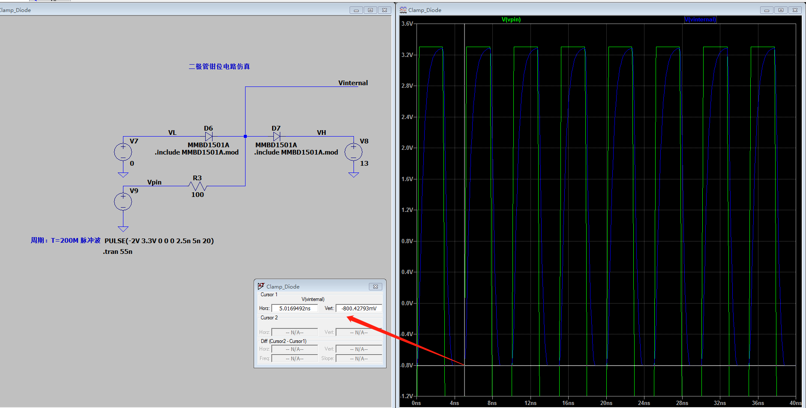Click the PULSE source definition text
This screenshot has height=408, width=806.
(x=159, y=241)
